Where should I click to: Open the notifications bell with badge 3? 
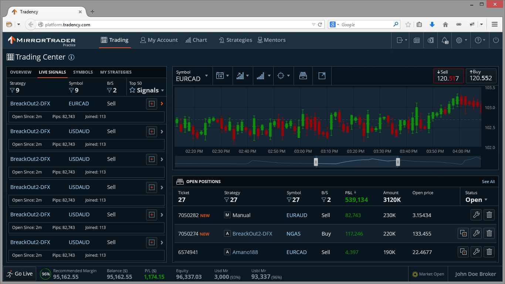pos(445,40)
